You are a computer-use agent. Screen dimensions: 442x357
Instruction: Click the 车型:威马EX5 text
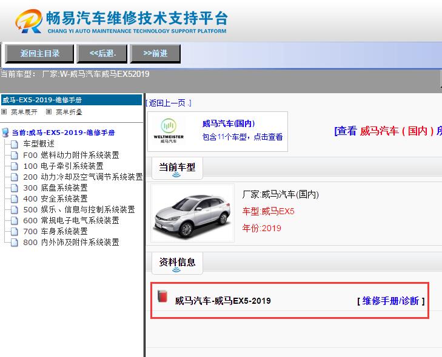[x=268, y=211]
